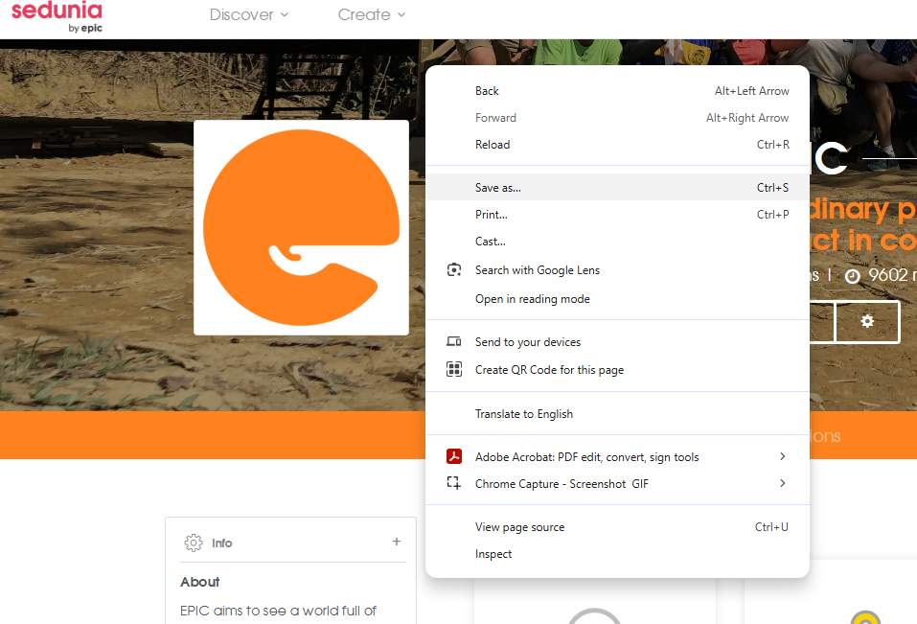Choose Save as... from context menu
Screen dimensions: 917x624
click(x=498, y=188)
